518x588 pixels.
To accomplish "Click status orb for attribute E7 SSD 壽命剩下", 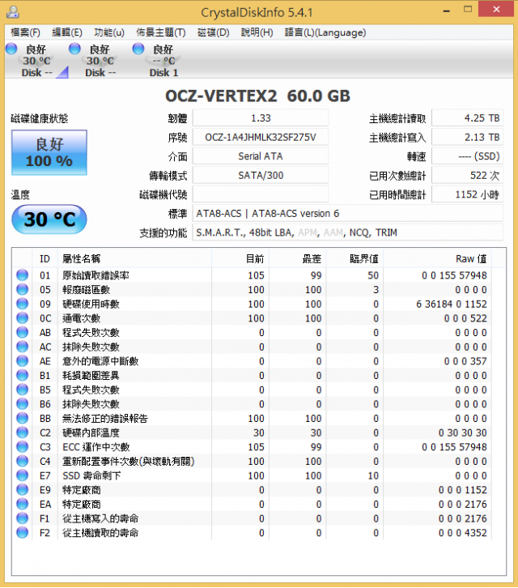I will pos(22,475).
